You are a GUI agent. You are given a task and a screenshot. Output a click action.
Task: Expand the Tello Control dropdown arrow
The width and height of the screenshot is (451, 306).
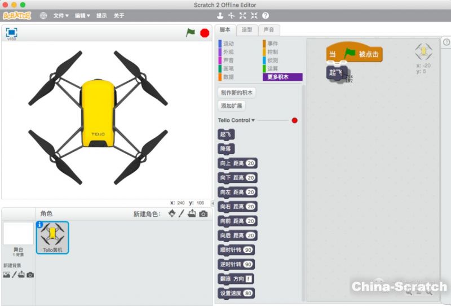coord(253,120)
